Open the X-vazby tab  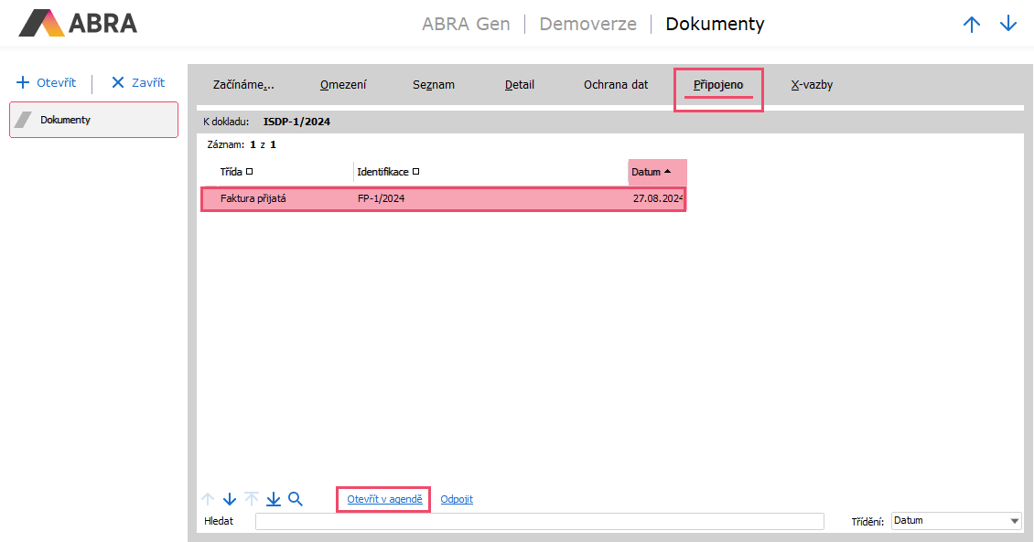pyautogui.click(x=812, y=85)
